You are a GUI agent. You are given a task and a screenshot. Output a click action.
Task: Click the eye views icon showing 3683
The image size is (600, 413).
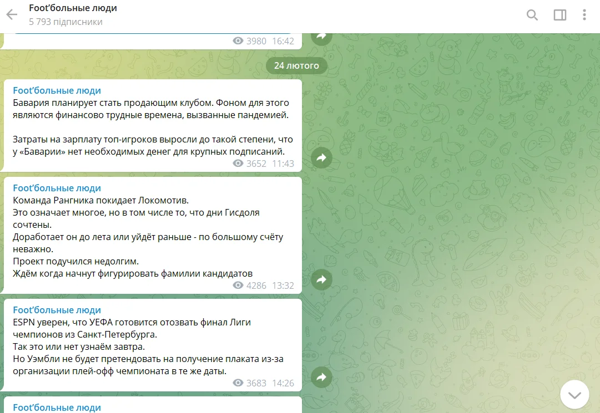[x=238, y=383]
